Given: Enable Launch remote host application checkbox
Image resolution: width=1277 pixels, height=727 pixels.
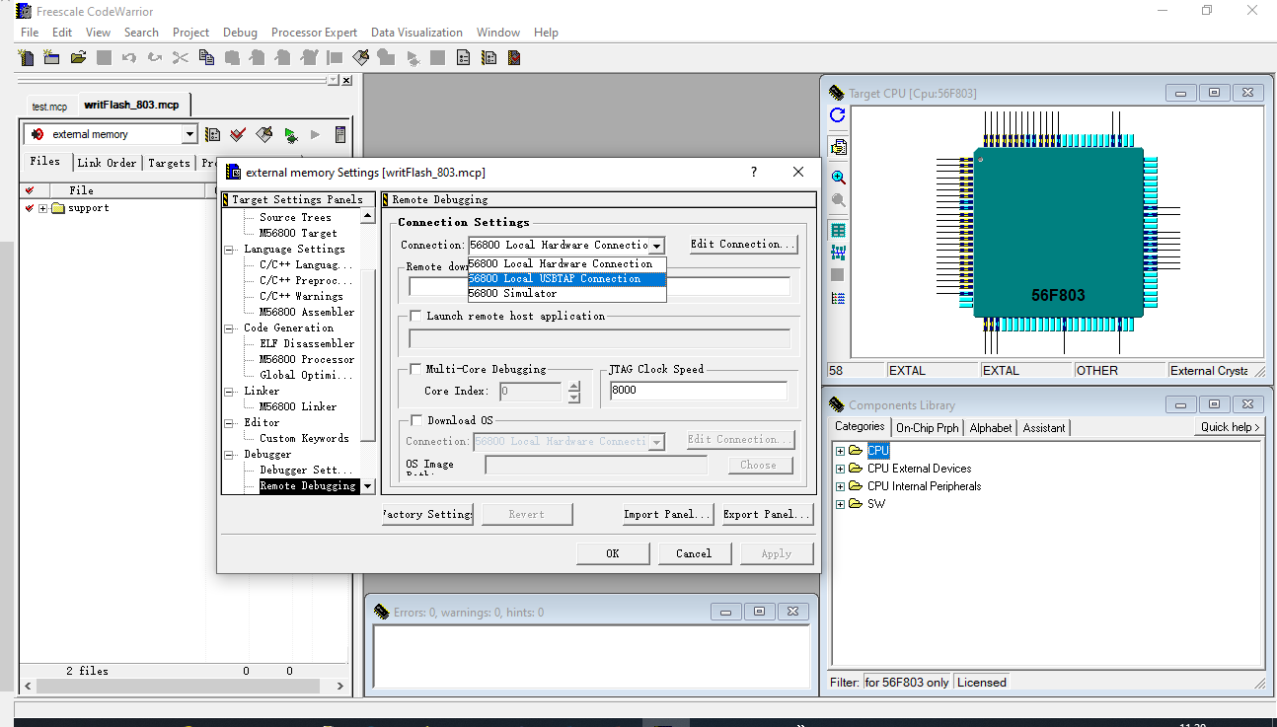Looking at the screenshot, I should (x=415, y=317).
